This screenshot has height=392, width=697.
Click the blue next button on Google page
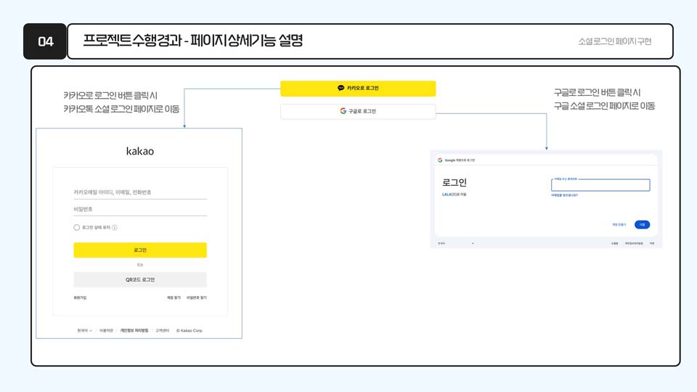click(x=642, y=225)
